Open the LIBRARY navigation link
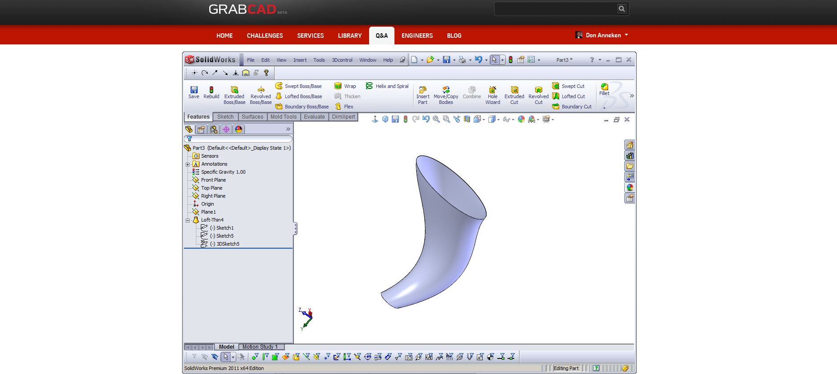837x374 pixels. (x=349, y=36)
